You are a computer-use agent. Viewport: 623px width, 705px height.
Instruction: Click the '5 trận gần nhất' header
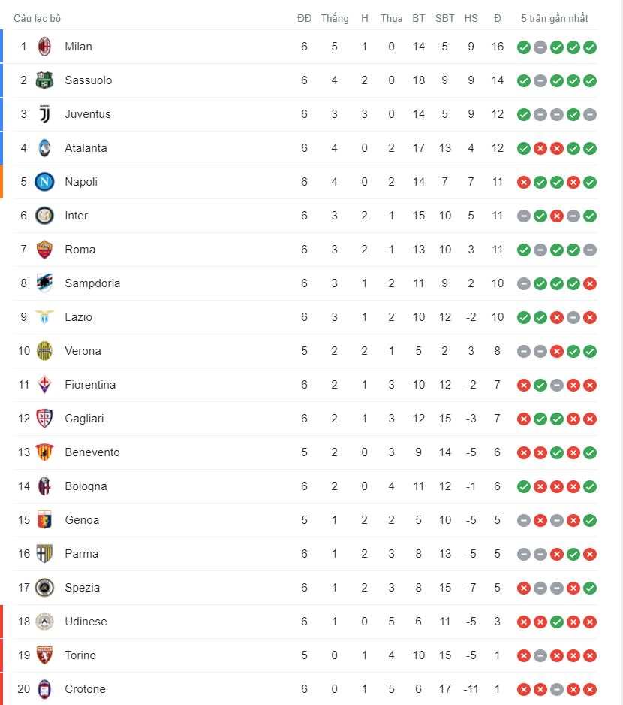point(555,18)
